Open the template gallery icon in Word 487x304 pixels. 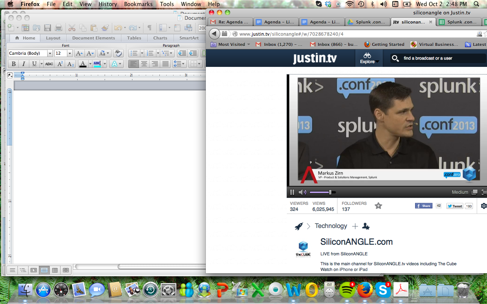click(25, 28)
